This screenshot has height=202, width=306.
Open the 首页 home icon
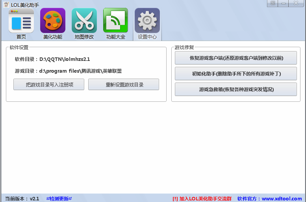21,21
